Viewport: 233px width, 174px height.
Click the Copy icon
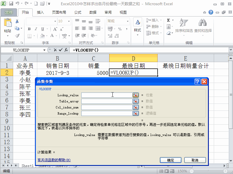pyautogui.click(x=17, y=28)
